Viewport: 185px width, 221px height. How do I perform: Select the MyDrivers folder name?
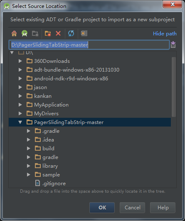(x=46, y=114)
